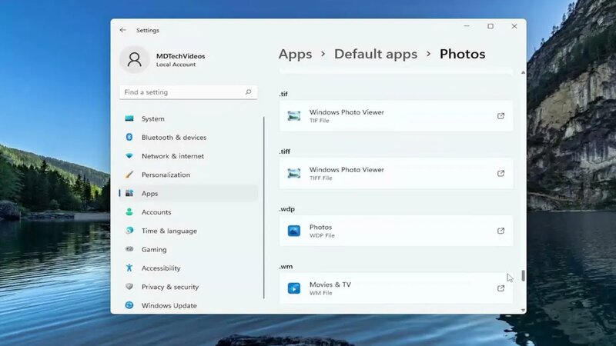
Task: Go back with the Settings back arrow
Action: click(123, 30)
